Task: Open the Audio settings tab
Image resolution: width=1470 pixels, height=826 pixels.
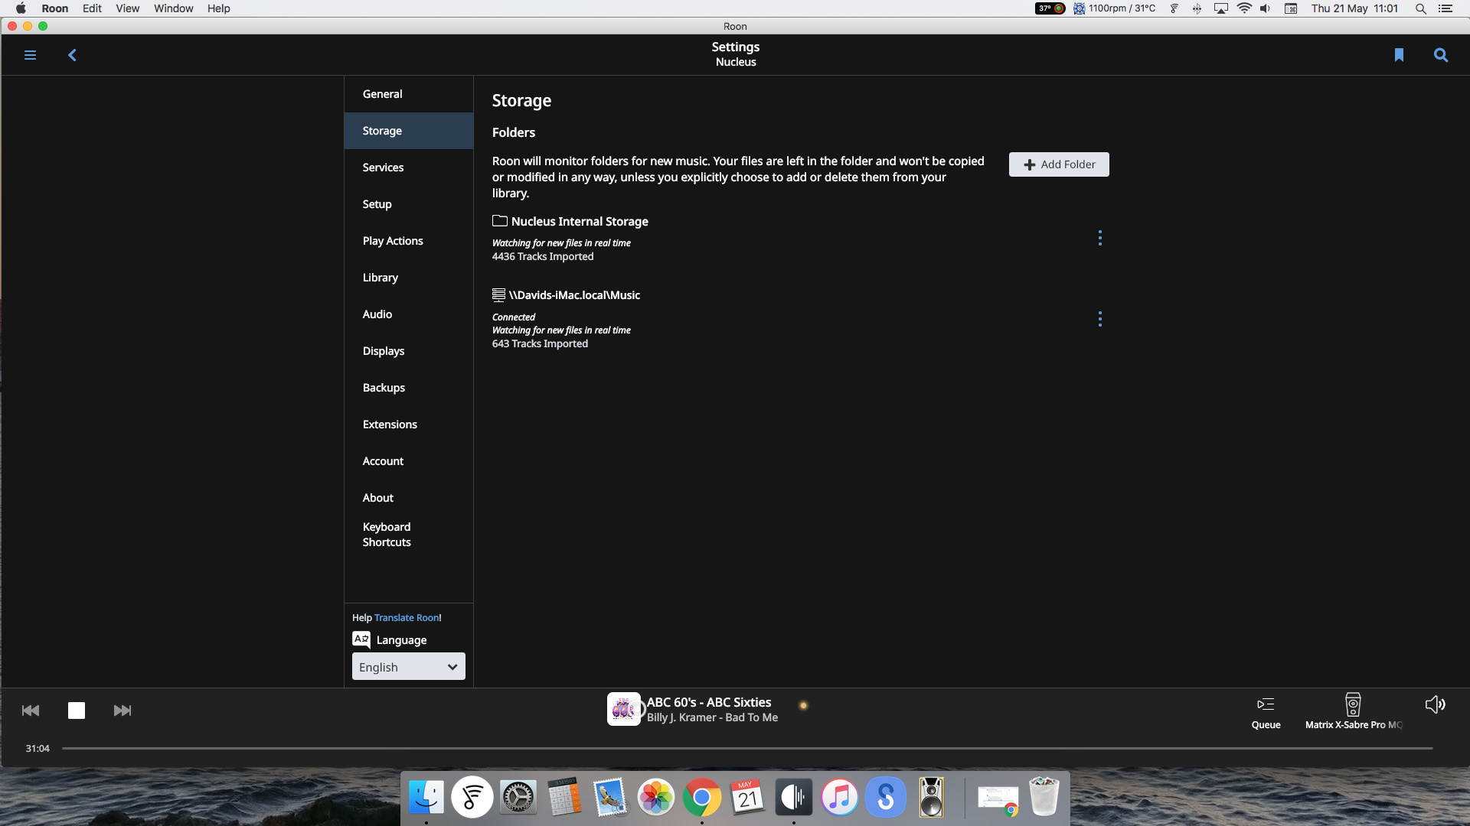Action: [x=409, y=314]
